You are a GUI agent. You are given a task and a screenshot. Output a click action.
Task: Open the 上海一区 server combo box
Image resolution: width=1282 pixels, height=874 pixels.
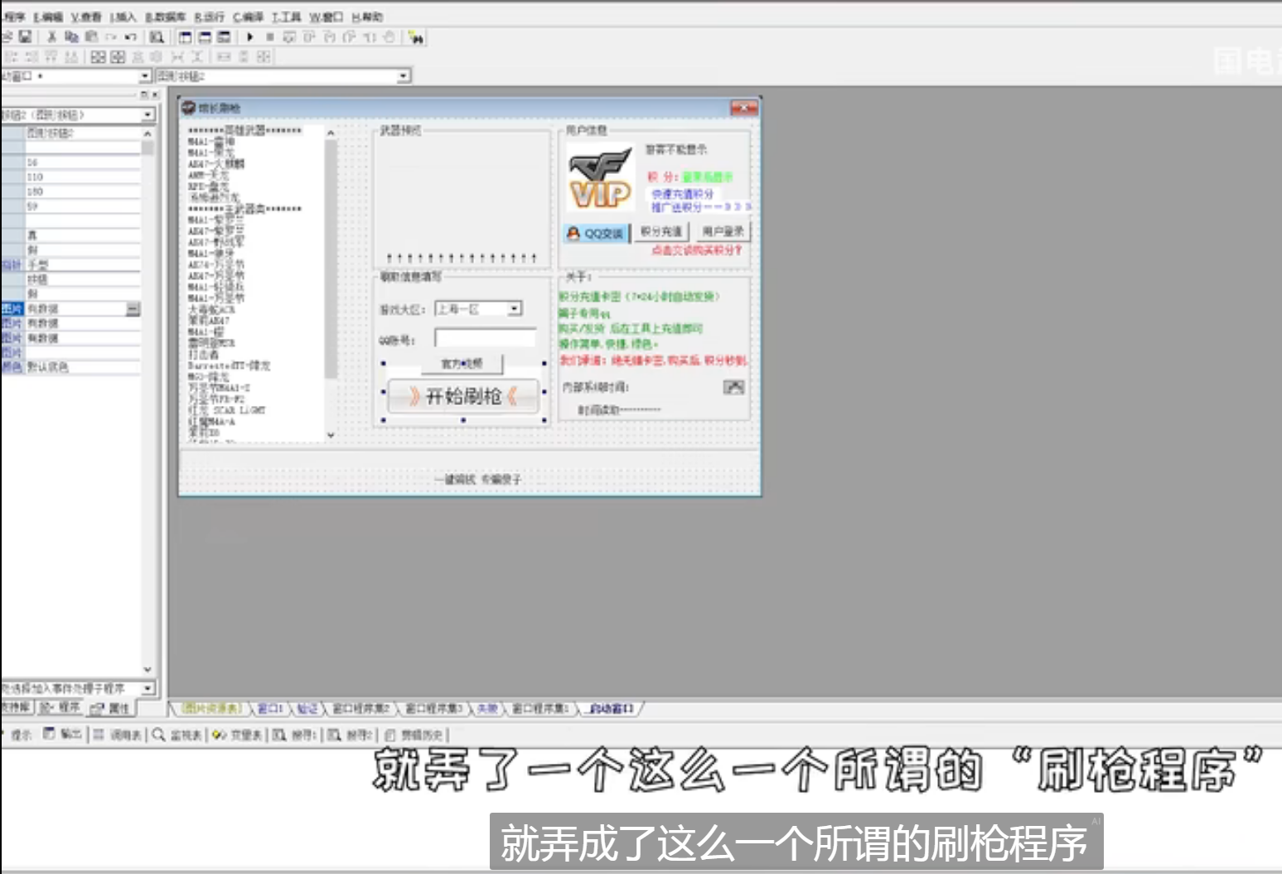(514, 309)
